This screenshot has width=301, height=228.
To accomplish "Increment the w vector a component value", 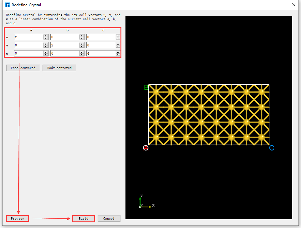I will [x=46, y=52].
